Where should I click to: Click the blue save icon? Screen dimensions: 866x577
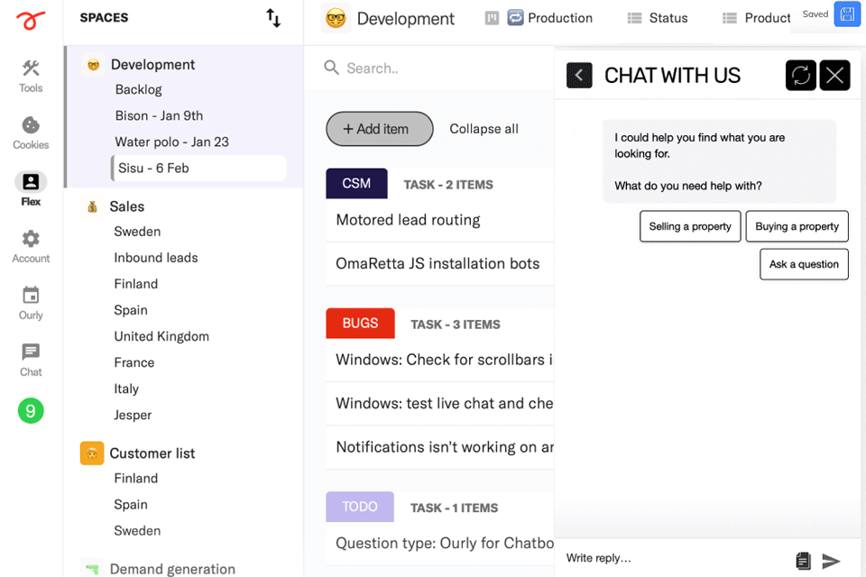(847, 14)
